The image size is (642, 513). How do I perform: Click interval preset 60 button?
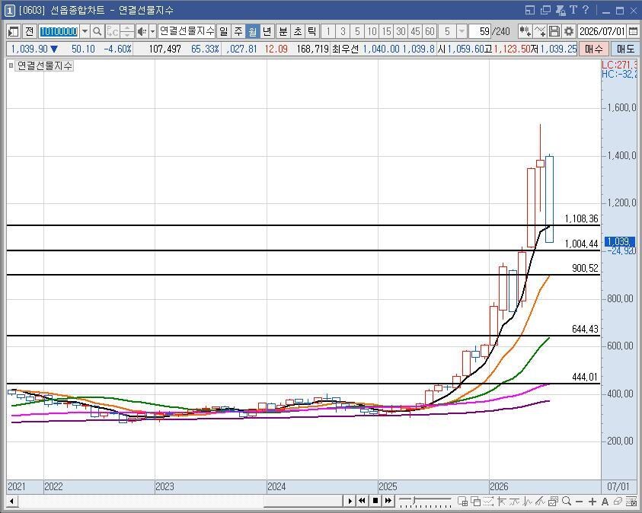point(430,31)
